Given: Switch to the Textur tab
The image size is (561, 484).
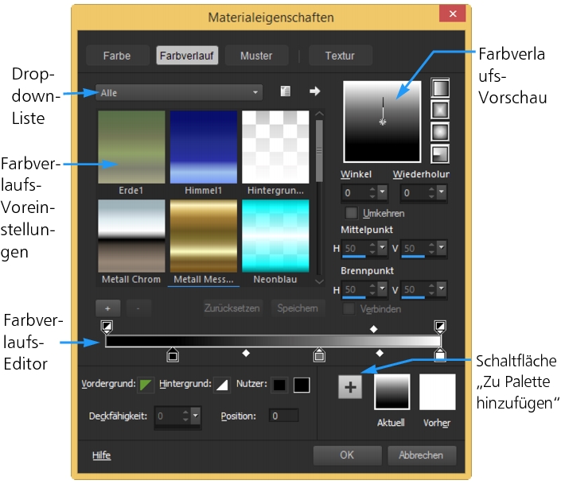Looking at the screenshot, I should [x=340, y=56].
